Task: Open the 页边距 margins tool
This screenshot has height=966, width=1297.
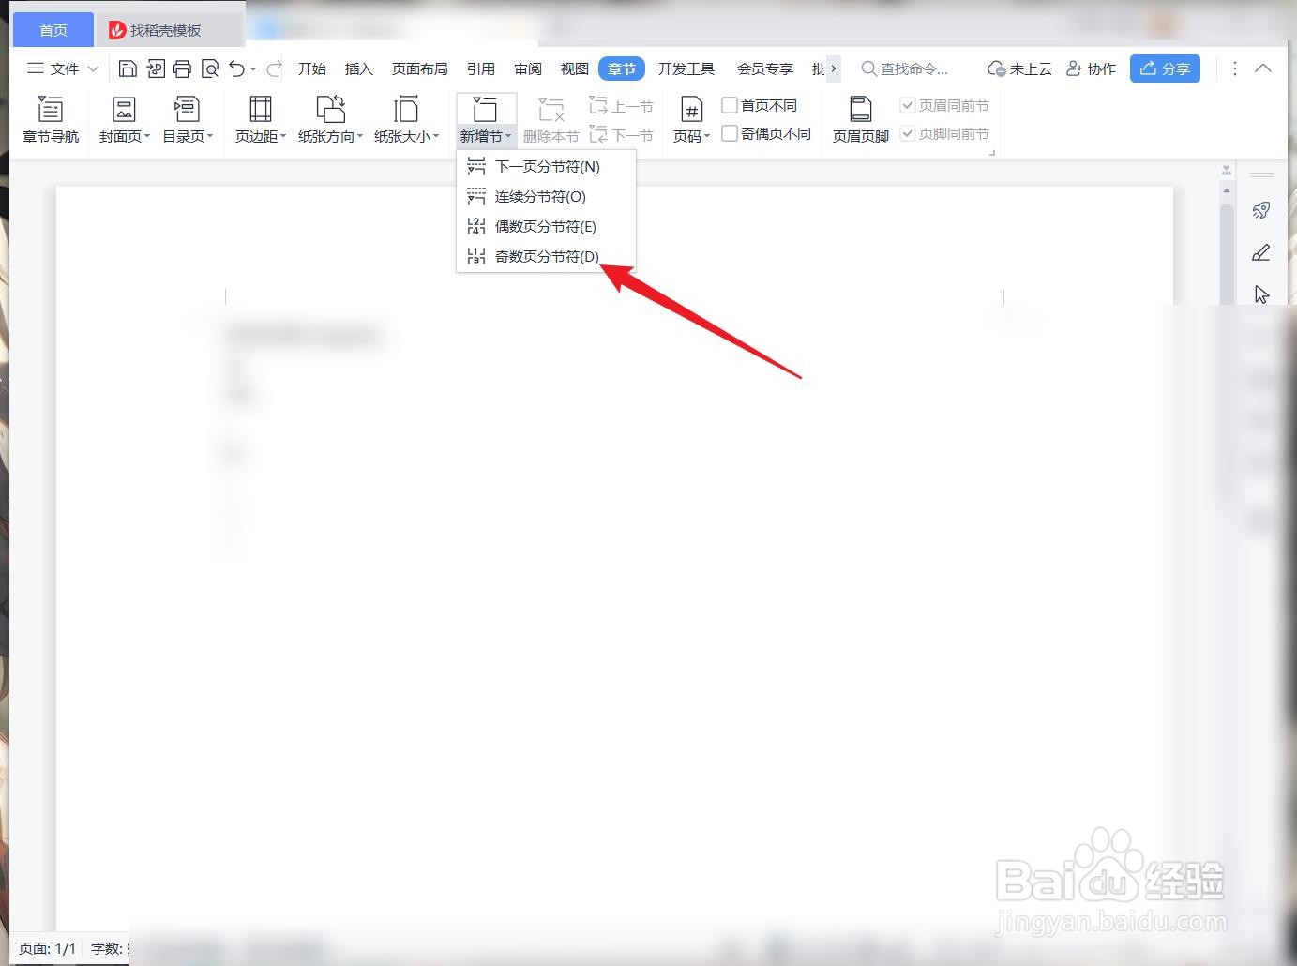Action: (258, 117)
